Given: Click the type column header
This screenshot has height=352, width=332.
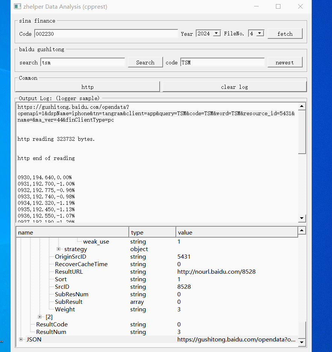Looking at the screenshot, I should click(x=152, y=232).
